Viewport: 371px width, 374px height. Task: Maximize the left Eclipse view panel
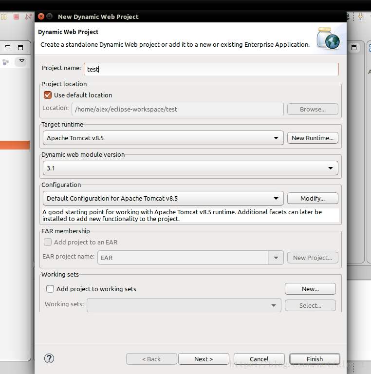click(x=20, y=48)
